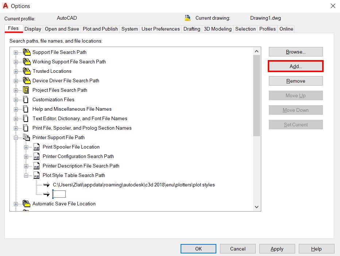
Task: Click the AutoCAD logo in the title bar
Action: [x=5, y=6]
